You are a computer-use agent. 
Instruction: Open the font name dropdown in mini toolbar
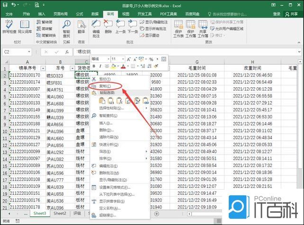click(108, 59)
